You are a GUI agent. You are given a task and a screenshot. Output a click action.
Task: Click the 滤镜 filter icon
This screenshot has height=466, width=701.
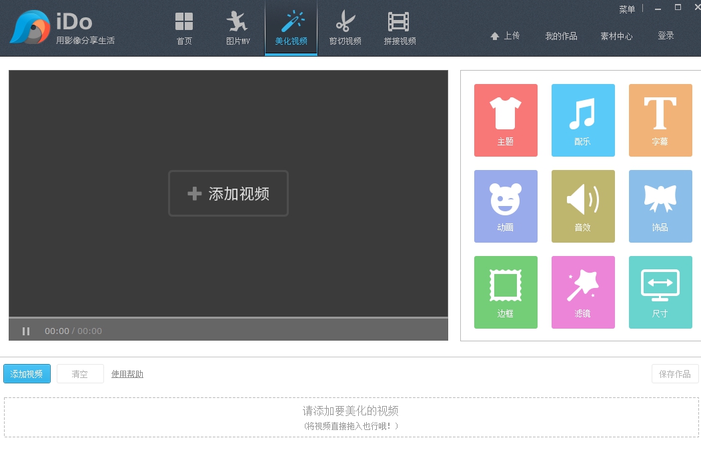tap(583, 292)
